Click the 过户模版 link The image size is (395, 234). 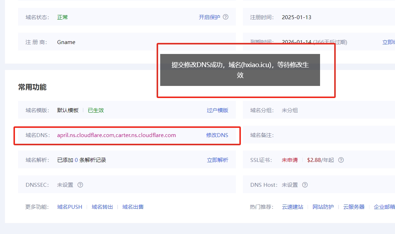[x=217, y=110]
